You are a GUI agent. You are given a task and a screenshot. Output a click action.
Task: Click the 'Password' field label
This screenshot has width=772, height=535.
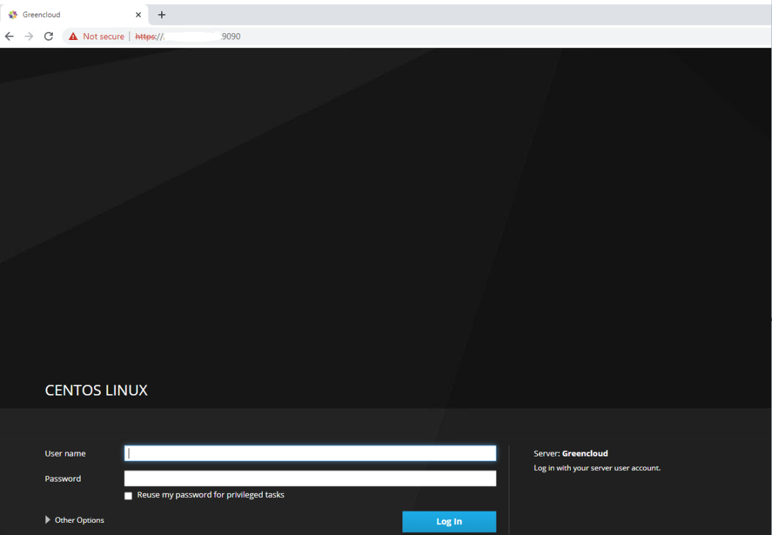[x=62, y=478]
